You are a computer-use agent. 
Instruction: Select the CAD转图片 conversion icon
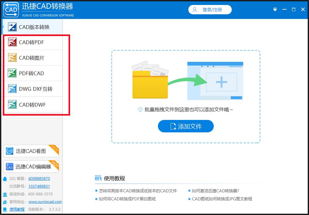point(12,58)
